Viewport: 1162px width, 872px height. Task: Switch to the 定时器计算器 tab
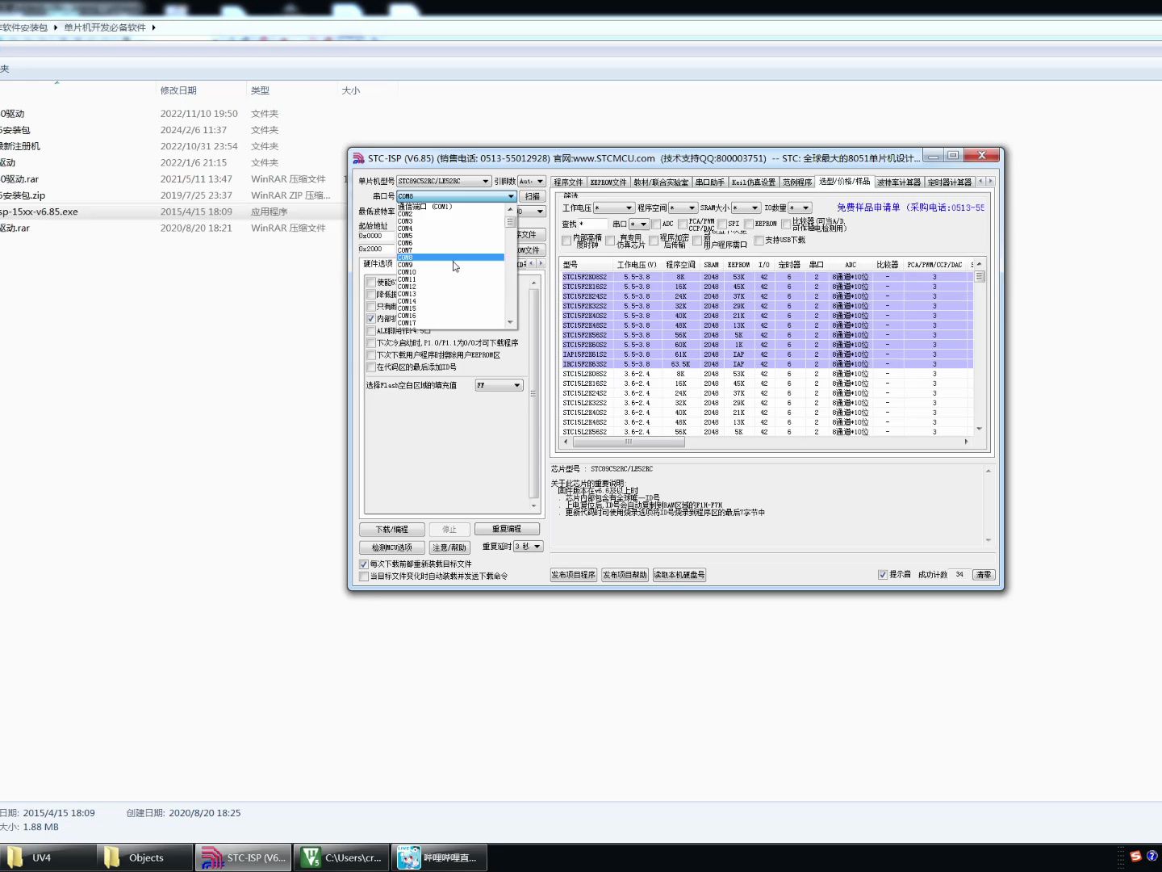tap(950, 182)
